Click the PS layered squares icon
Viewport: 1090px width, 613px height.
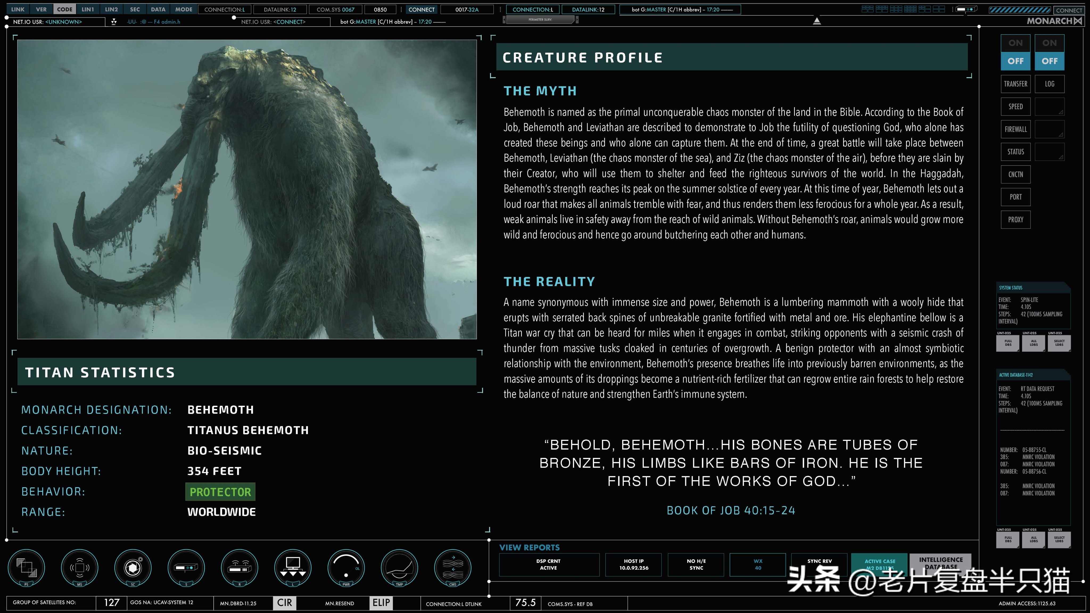point(26,567)
